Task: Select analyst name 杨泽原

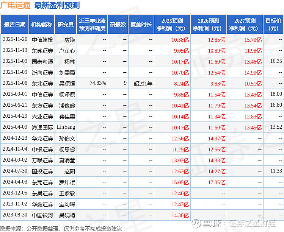Action: (x=67, y=95)
